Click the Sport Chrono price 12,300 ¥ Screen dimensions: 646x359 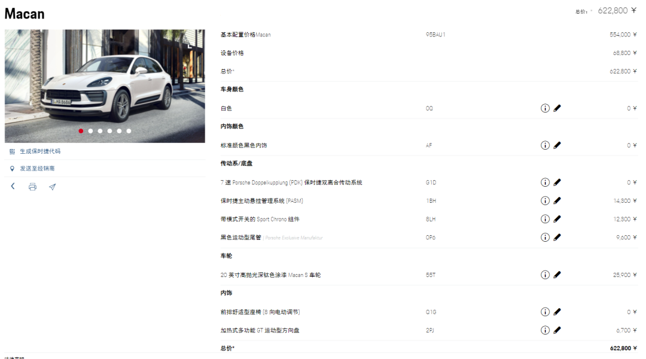(x=625, y=219)
